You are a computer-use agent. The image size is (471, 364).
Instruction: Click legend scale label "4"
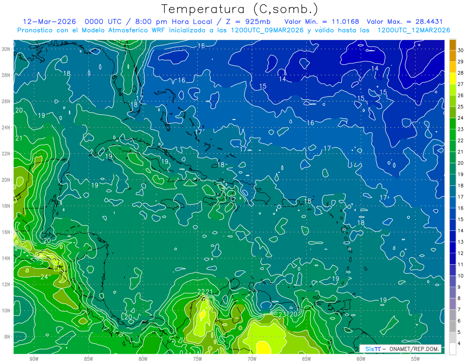[x=459, y=344]
